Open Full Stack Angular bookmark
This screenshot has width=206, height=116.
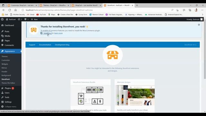pyautogui.click(x=114, y=15)
